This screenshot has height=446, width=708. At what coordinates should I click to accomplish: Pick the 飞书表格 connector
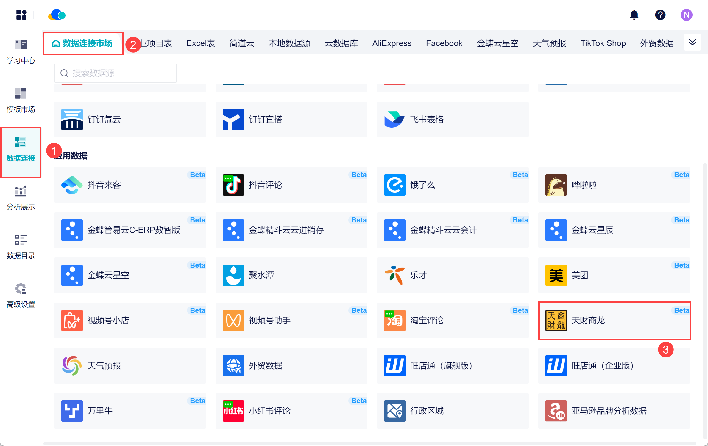coord(452,120)
